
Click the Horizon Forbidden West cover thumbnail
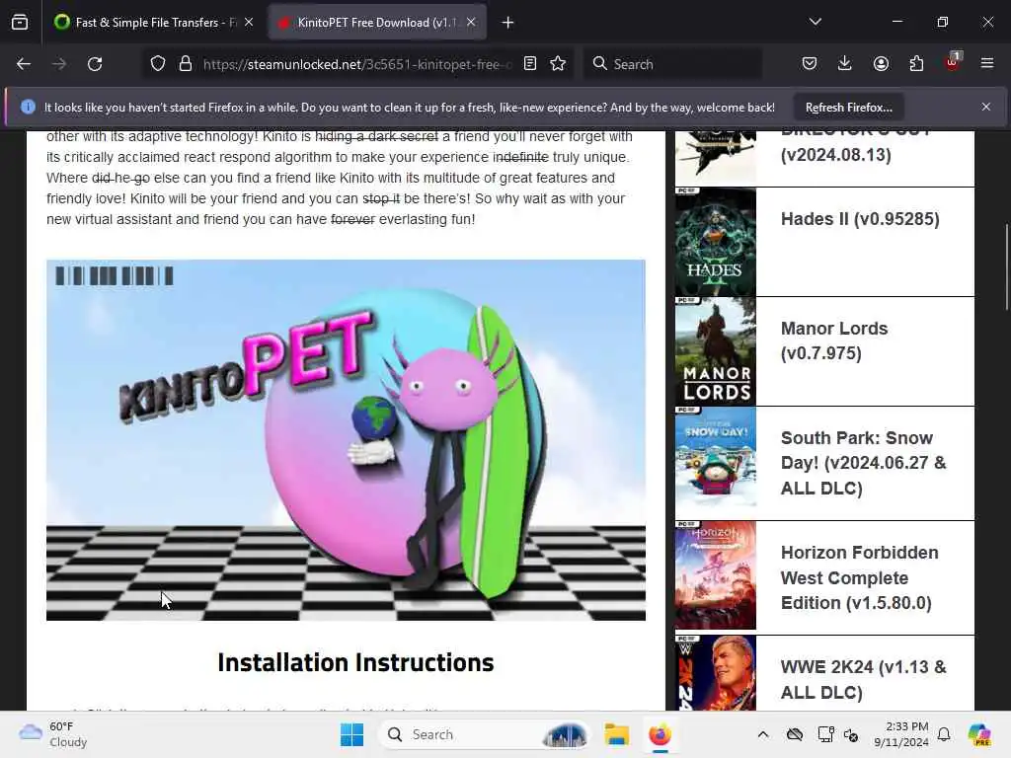point(715,575)
